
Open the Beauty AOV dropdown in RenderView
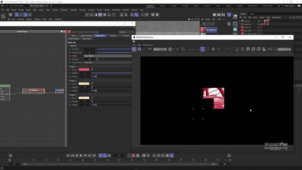click(160, 49)
